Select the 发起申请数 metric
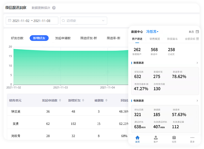 [63, 38]
